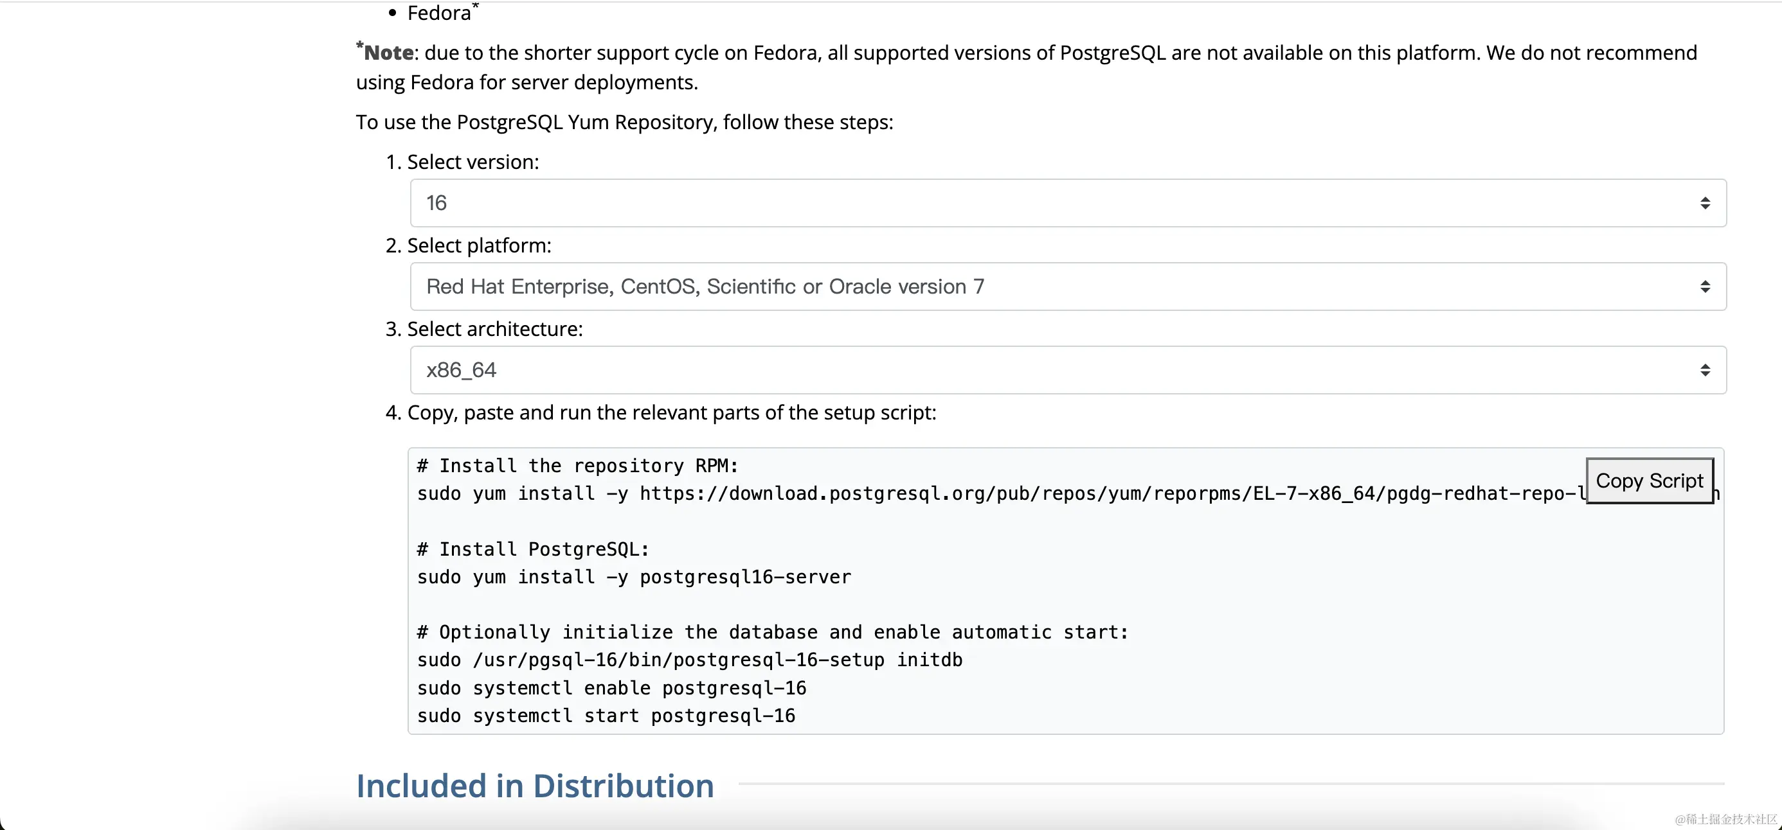
Task: Click the architecture dropdown's up-down arrow icon
Action: click(x=1704, y=371)
